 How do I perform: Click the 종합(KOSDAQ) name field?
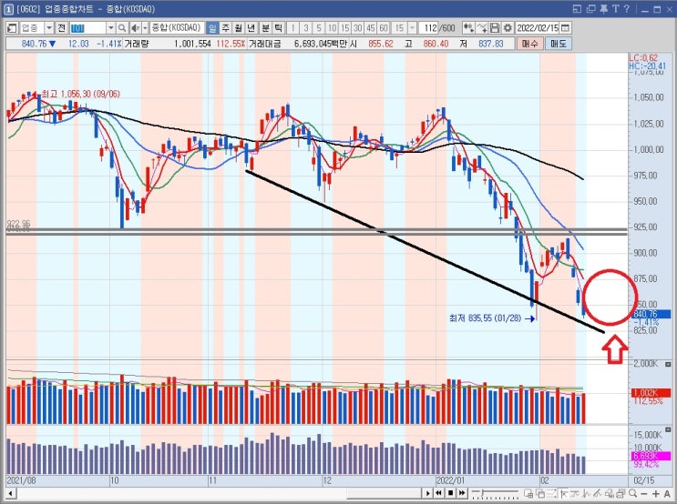pos(177,28)
